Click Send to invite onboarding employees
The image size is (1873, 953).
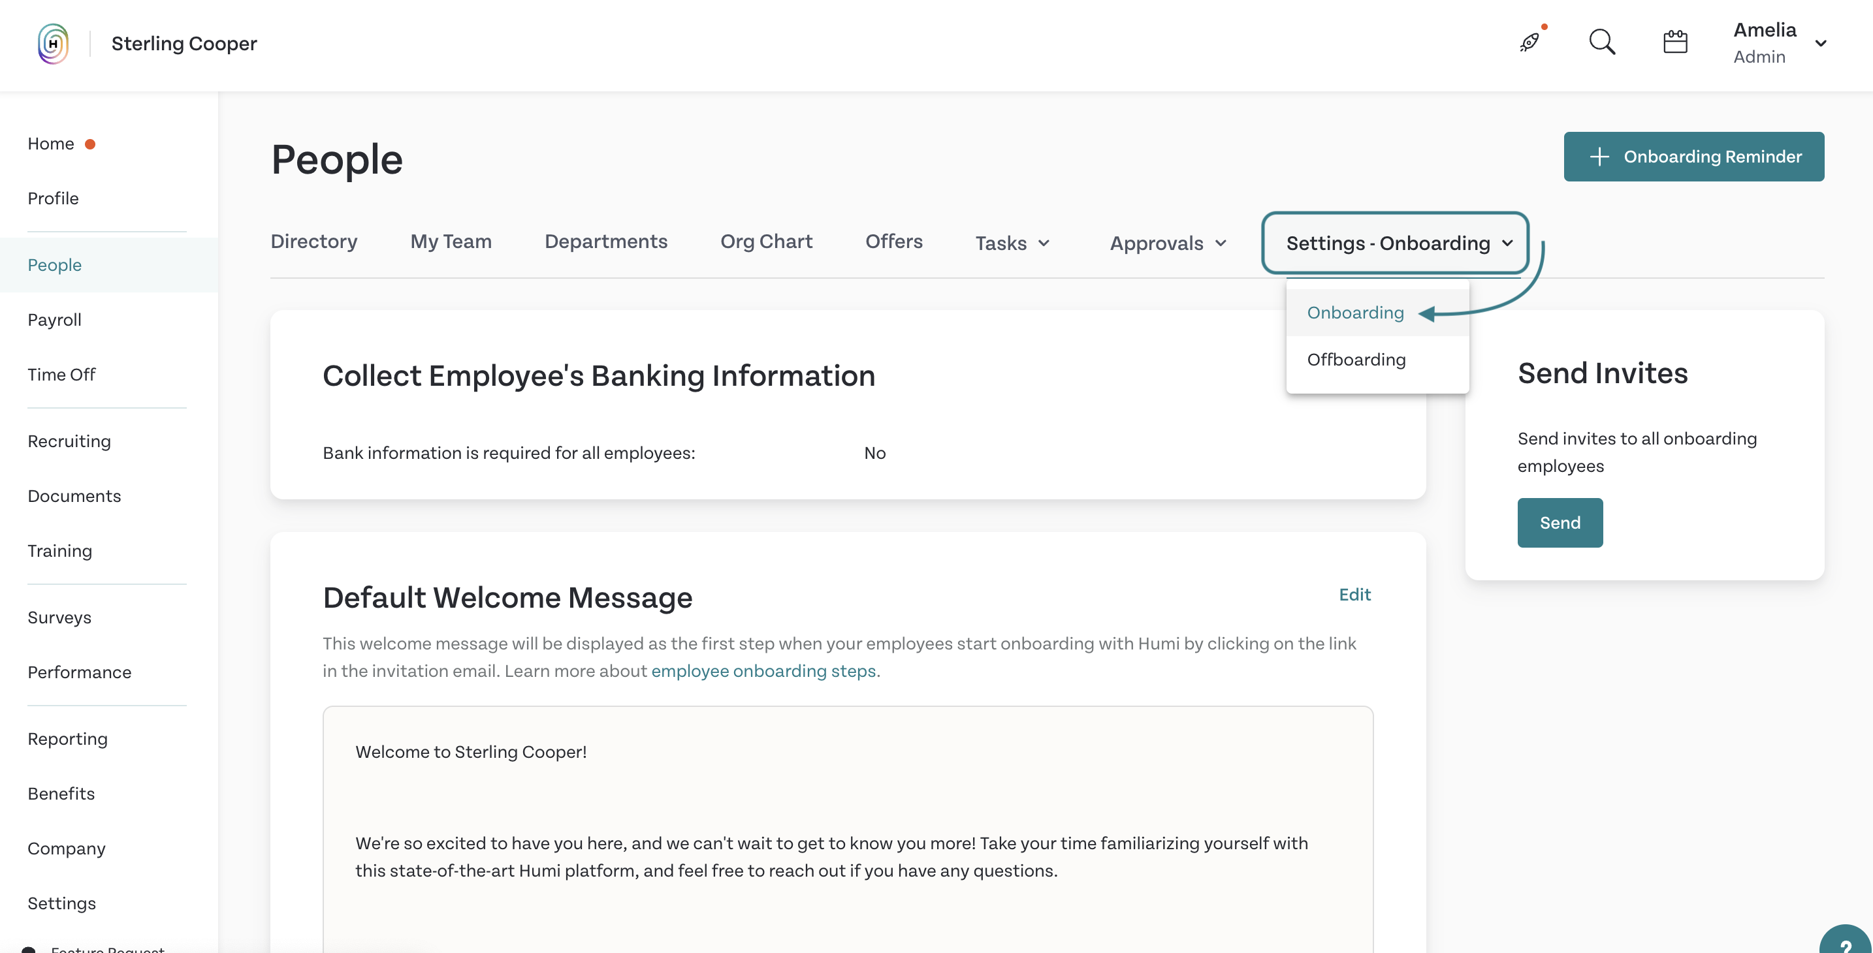pyautogui.click(x=1560, y=523)
